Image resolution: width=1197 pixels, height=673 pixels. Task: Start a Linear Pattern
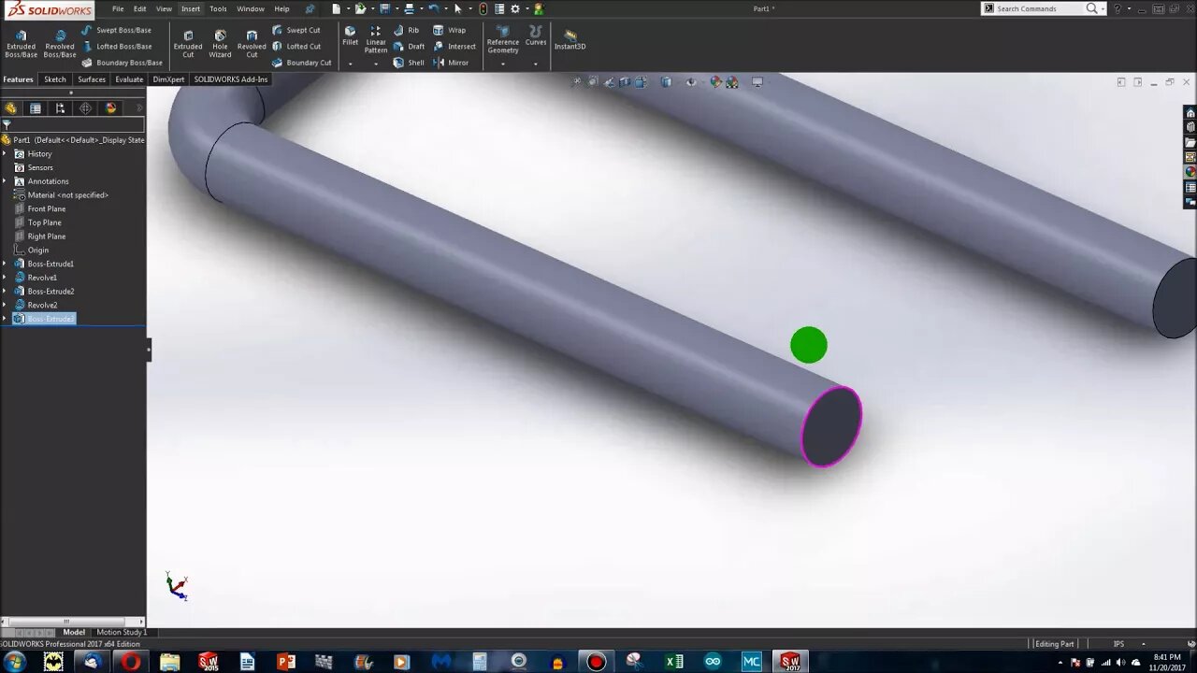coord(376,39)
